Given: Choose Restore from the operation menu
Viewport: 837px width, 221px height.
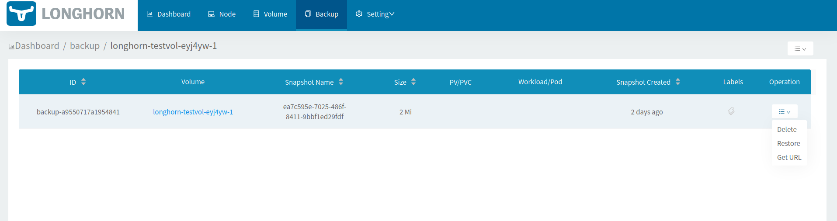Looking at the screenshot, I should point(788,143).
